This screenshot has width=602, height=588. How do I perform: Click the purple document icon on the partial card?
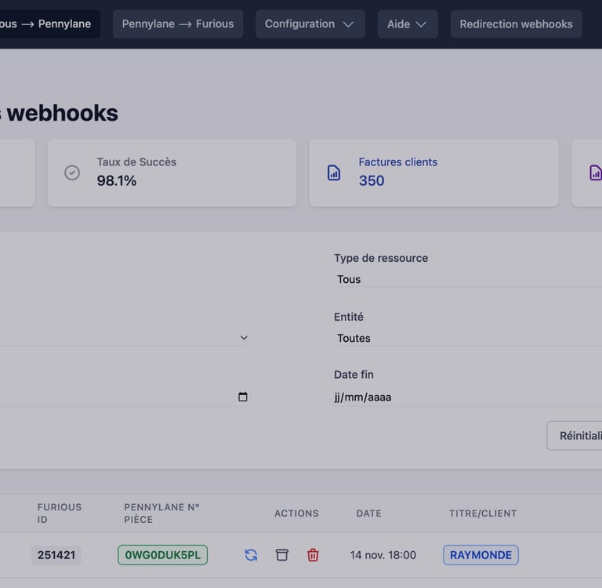tap(596, 172)
